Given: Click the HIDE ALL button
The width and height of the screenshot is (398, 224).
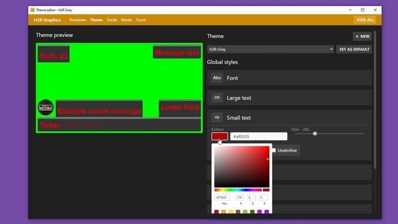Looking at the screenshot, I should (365, 20).
